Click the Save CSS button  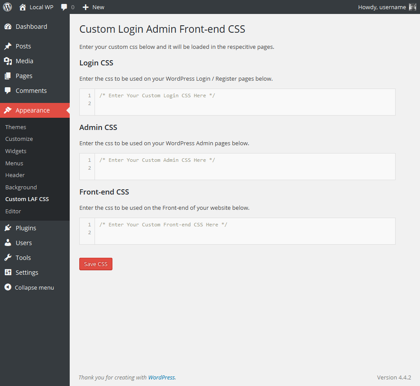[95, 264]
